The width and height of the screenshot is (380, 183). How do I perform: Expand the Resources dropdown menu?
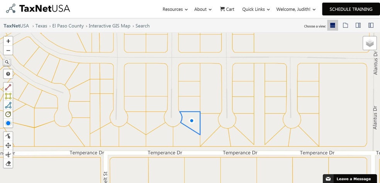click(175, 9)
